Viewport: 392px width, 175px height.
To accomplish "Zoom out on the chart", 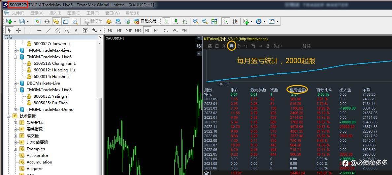I will (x=205, y=21).
